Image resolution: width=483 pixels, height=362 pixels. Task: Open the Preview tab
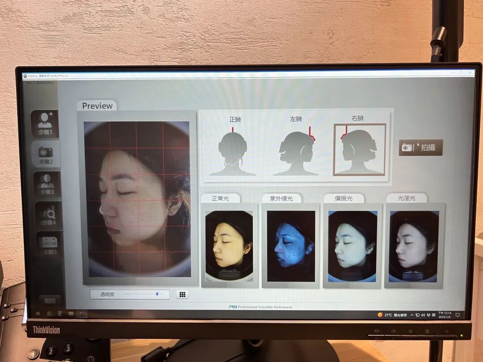[x=97, y=106]
